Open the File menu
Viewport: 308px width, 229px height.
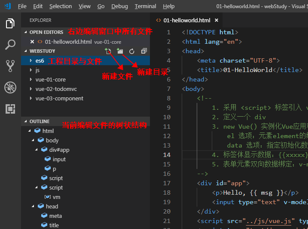[x=22, y=6]
